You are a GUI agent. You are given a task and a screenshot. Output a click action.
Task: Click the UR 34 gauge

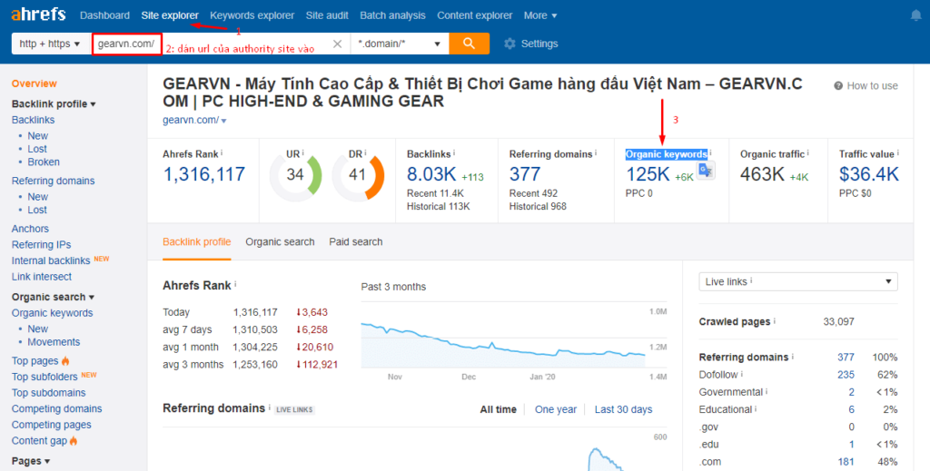pos(295,175)
